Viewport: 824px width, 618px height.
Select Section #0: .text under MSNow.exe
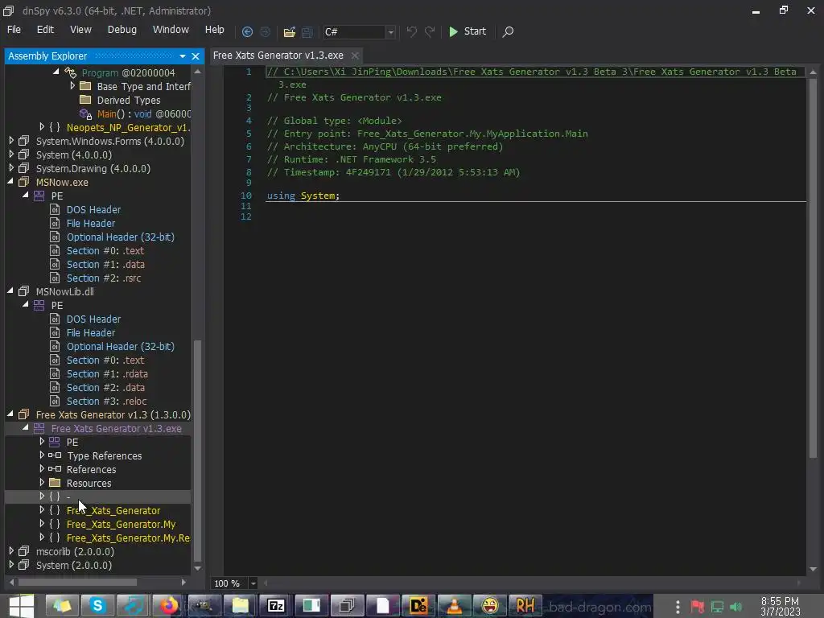(x=105, y=251)
